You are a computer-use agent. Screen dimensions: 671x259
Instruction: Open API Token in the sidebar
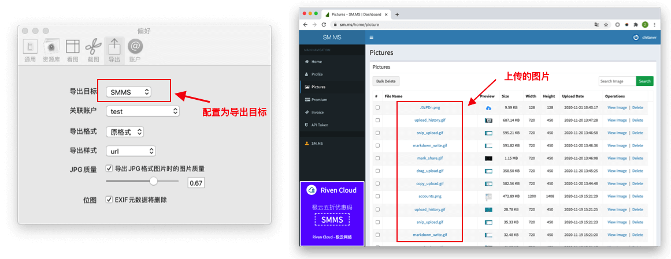pos(332,125)
